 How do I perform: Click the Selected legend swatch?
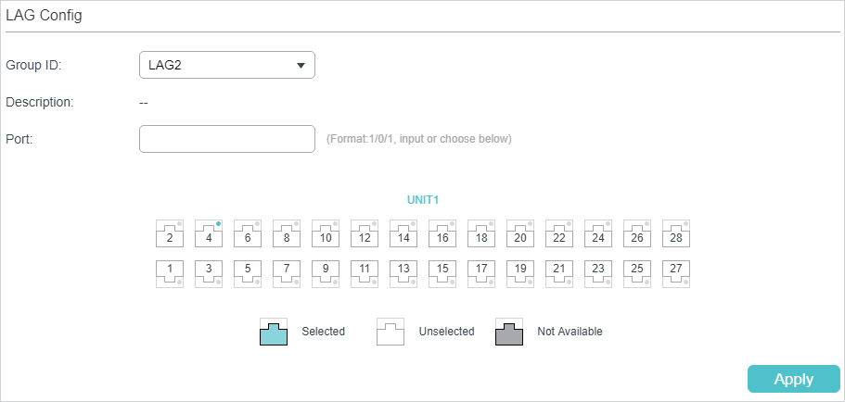274,332
